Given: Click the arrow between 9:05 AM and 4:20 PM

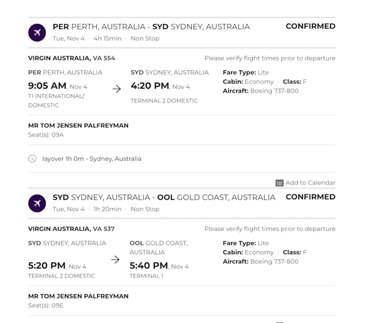Looking at the screenshot, I should 116,89.
